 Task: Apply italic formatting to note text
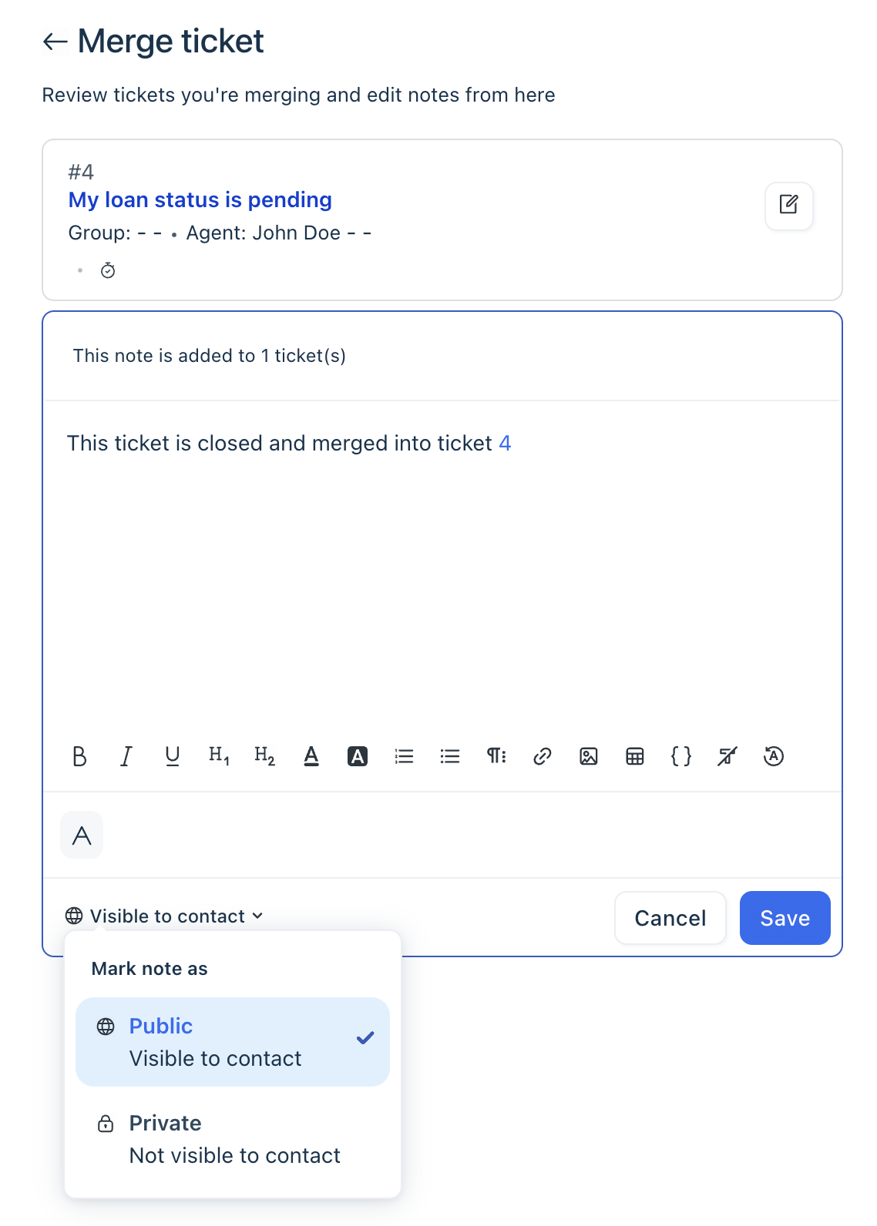pos(126,756)
